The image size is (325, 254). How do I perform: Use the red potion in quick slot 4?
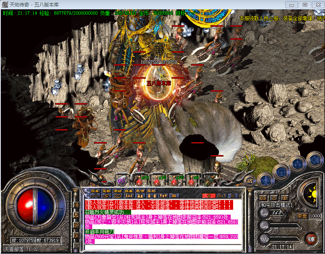(174, 181)
